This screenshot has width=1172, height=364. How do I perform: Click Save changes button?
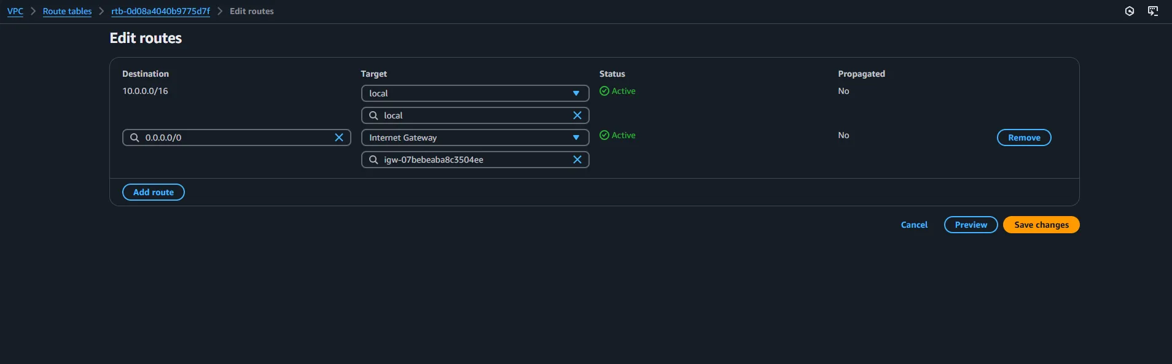pos(1041,225)
